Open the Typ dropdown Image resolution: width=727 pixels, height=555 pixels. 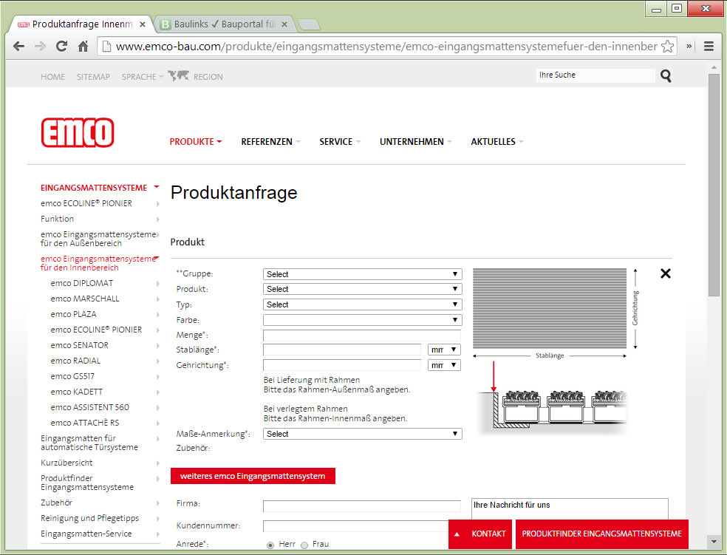tap(362, 304)
